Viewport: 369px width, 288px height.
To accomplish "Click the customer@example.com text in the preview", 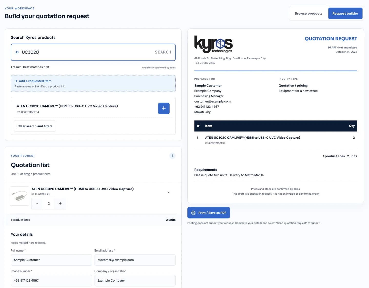I will (x=212, y=102).
